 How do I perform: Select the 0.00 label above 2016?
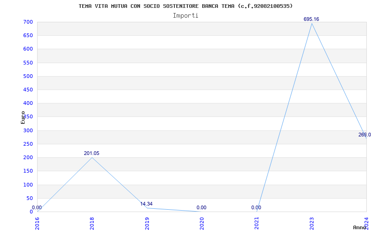[x=37, y=207]
